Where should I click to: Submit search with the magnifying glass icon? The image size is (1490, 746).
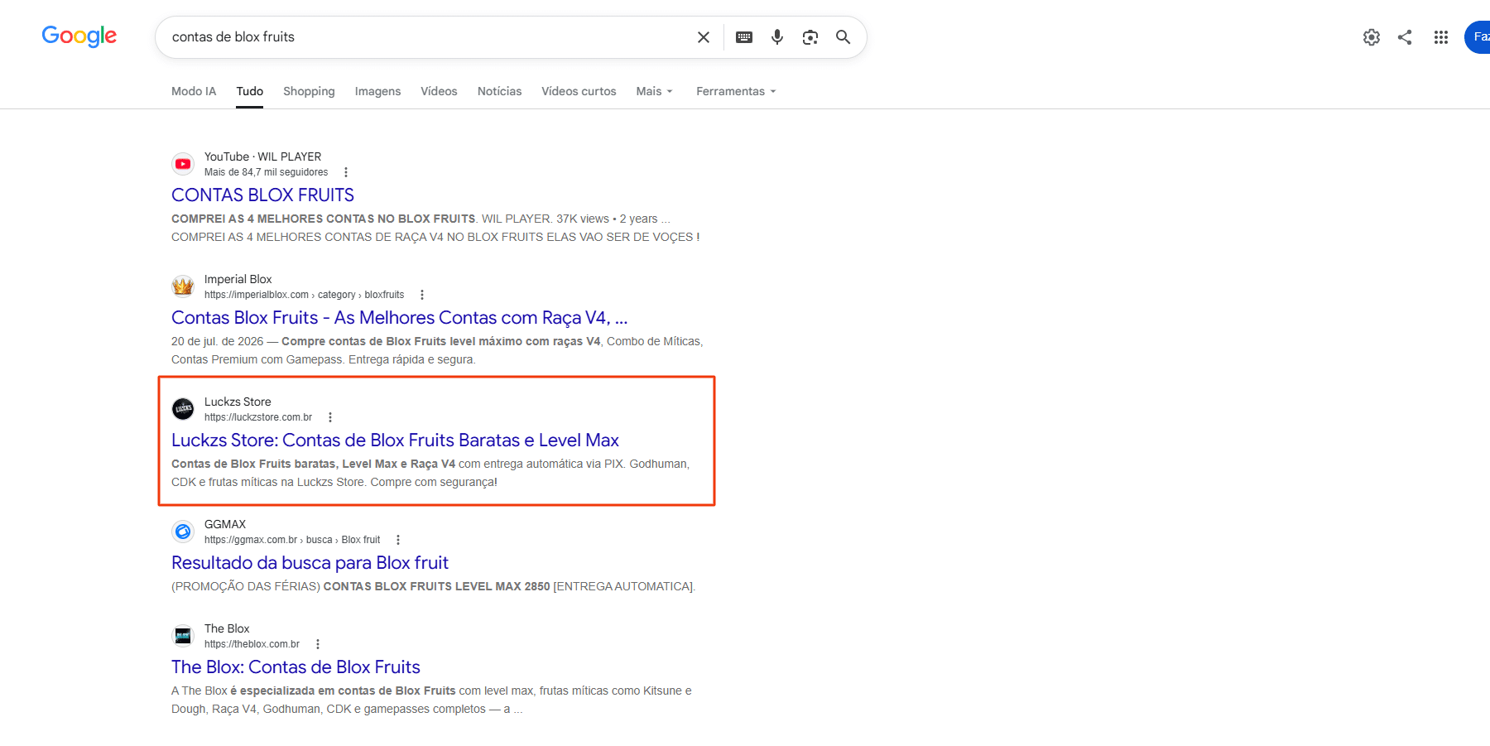tap(843, 37)
